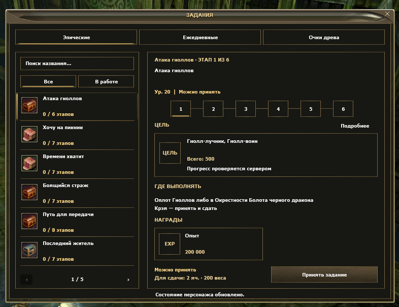This screenshot has height=307, width=399.
Task: Click Ур. 20 level text
Action: (162, 91)
